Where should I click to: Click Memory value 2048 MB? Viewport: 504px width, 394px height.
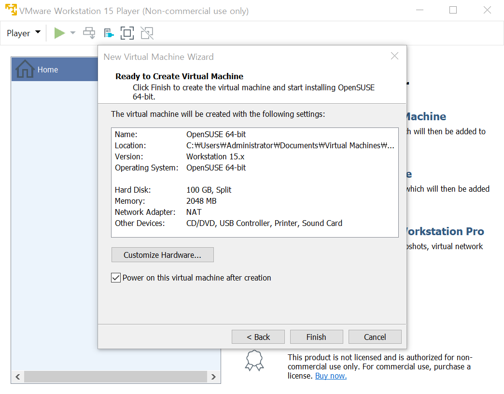pos(201,201)
